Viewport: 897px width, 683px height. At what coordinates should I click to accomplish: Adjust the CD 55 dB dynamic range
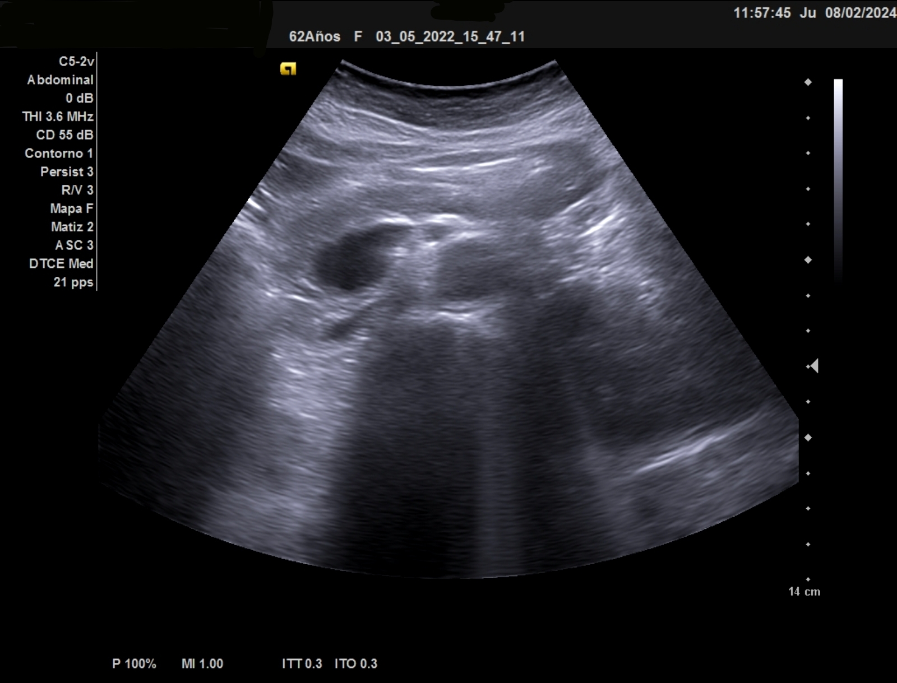point(64,135)
